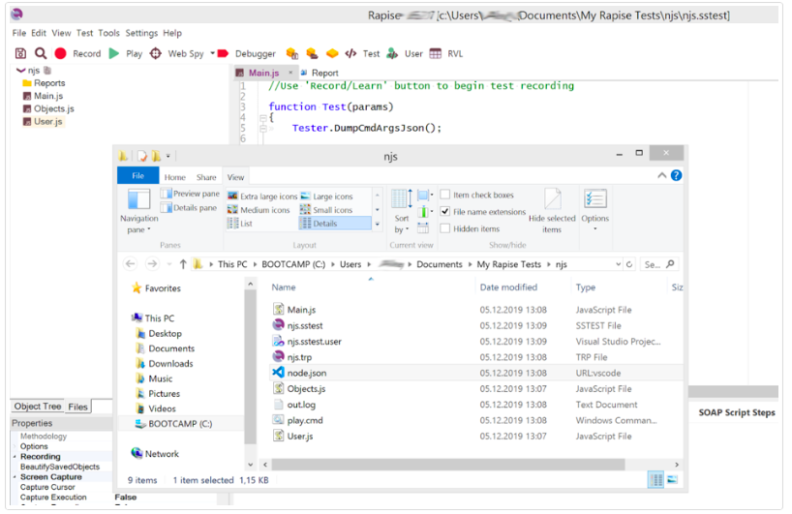Click the Test code-brackets icon
Viewport: 792px width, 514px height.
tap(350, 54)
